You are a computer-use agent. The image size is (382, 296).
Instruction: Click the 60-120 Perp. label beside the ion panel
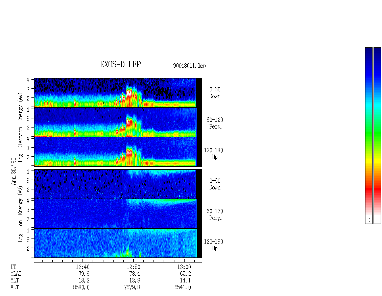pos(215,214)
